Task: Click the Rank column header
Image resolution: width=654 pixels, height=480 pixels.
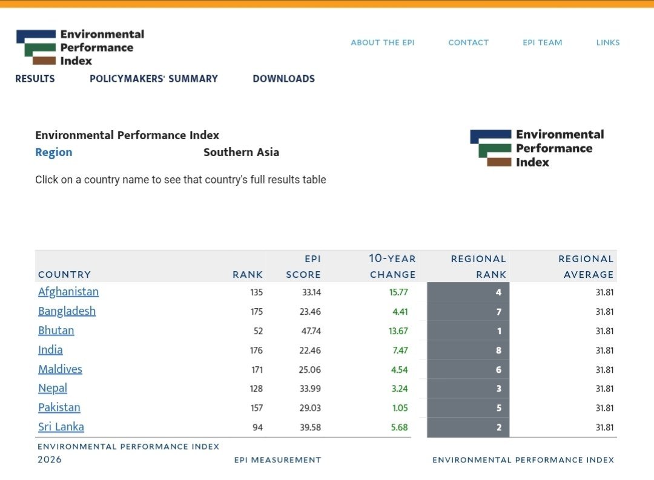Action: tap(248, 274)
